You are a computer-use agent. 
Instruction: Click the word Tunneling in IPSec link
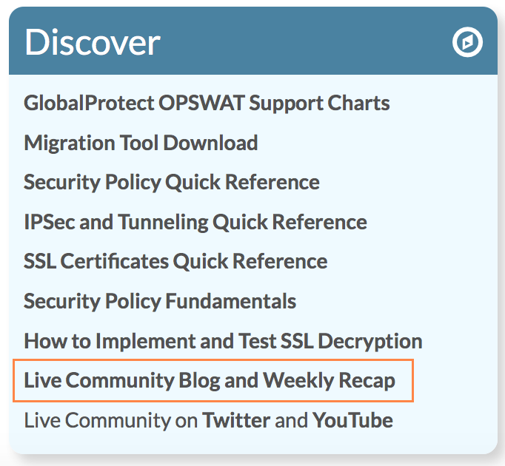pyautogui.click(x=164, y=223)
